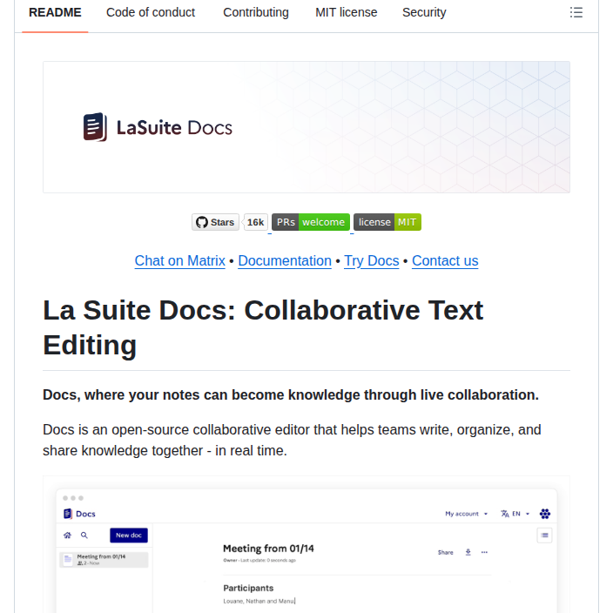Open the Contributing tab
The width and height of the screenshot is (613, 613).
click(x=256, y=12)
